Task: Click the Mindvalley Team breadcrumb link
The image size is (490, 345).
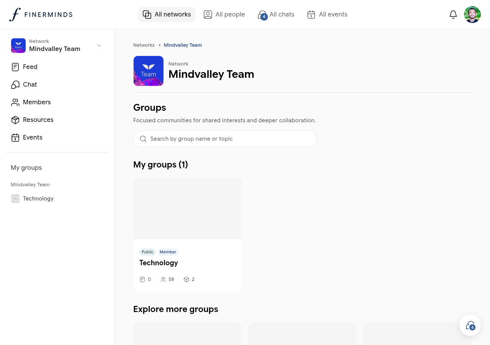Action: pyautogui.click(x=183, y=45)
